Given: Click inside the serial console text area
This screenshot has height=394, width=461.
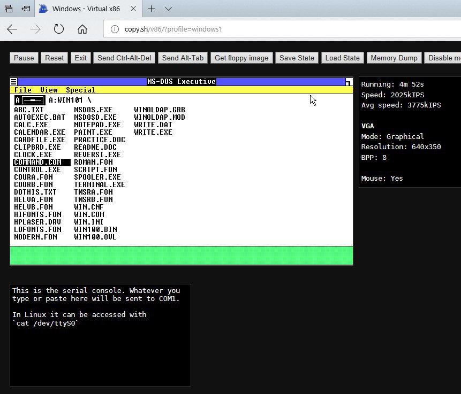Looking at the screenshot, I should pos(100,335).
